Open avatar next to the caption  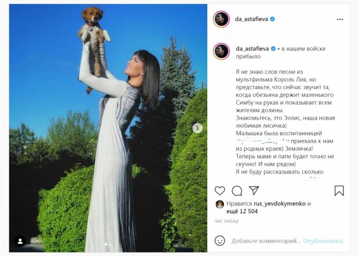pos(221,51)
